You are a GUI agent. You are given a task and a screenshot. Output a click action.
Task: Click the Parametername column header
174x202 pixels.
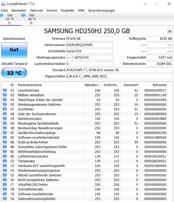click(x=50, y=85)
